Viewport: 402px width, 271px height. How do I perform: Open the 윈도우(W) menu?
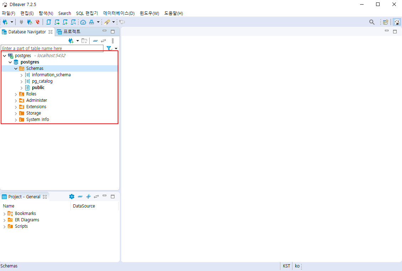150,13
